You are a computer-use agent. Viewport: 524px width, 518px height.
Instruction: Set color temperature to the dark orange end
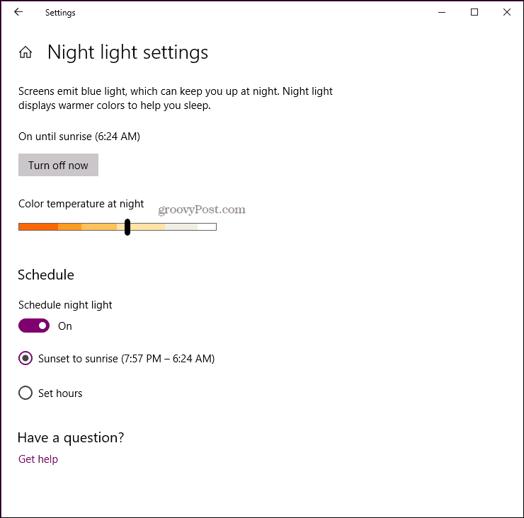point(38,227)
